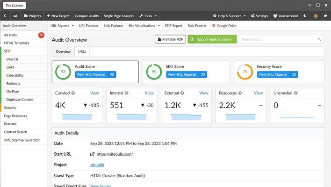View Hints Triggered for Security Score
This screenshot has width=331, height=187.
click(277, 74)
